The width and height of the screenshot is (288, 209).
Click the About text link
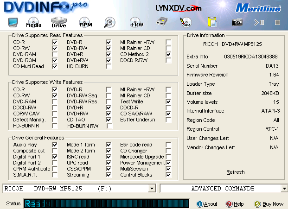tap(211, 204)
